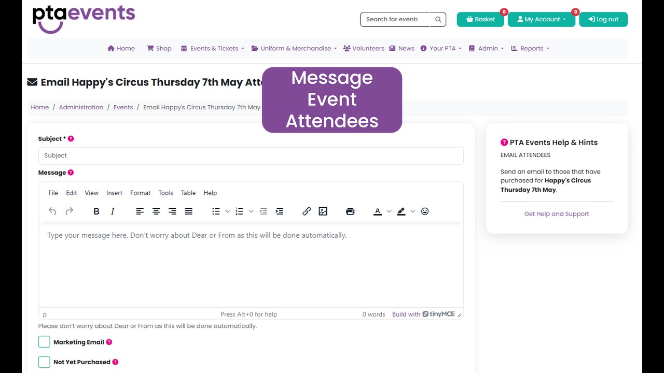Open the editor Table menu
The width and height of the screenshot is (664, 373).
click(188, 193)
